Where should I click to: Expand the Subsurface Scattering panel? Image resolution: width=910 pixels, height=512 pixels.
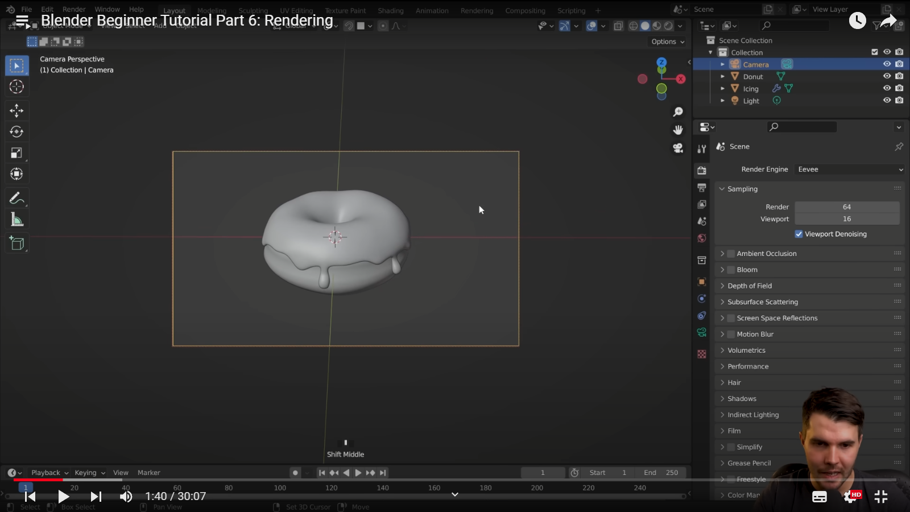coord(809,302)
